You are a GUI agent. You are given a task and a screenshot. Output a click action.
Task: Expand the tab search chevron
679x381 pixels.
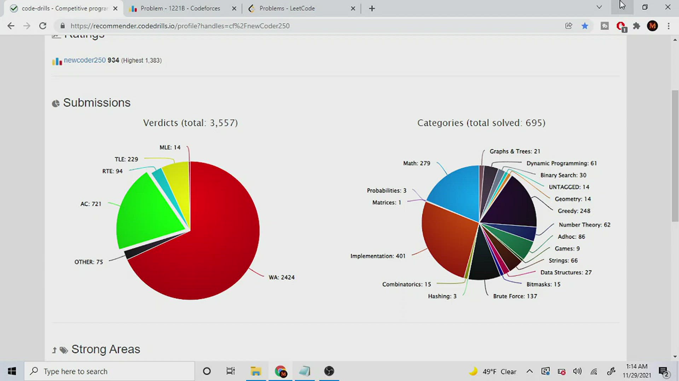coord(599,7)
